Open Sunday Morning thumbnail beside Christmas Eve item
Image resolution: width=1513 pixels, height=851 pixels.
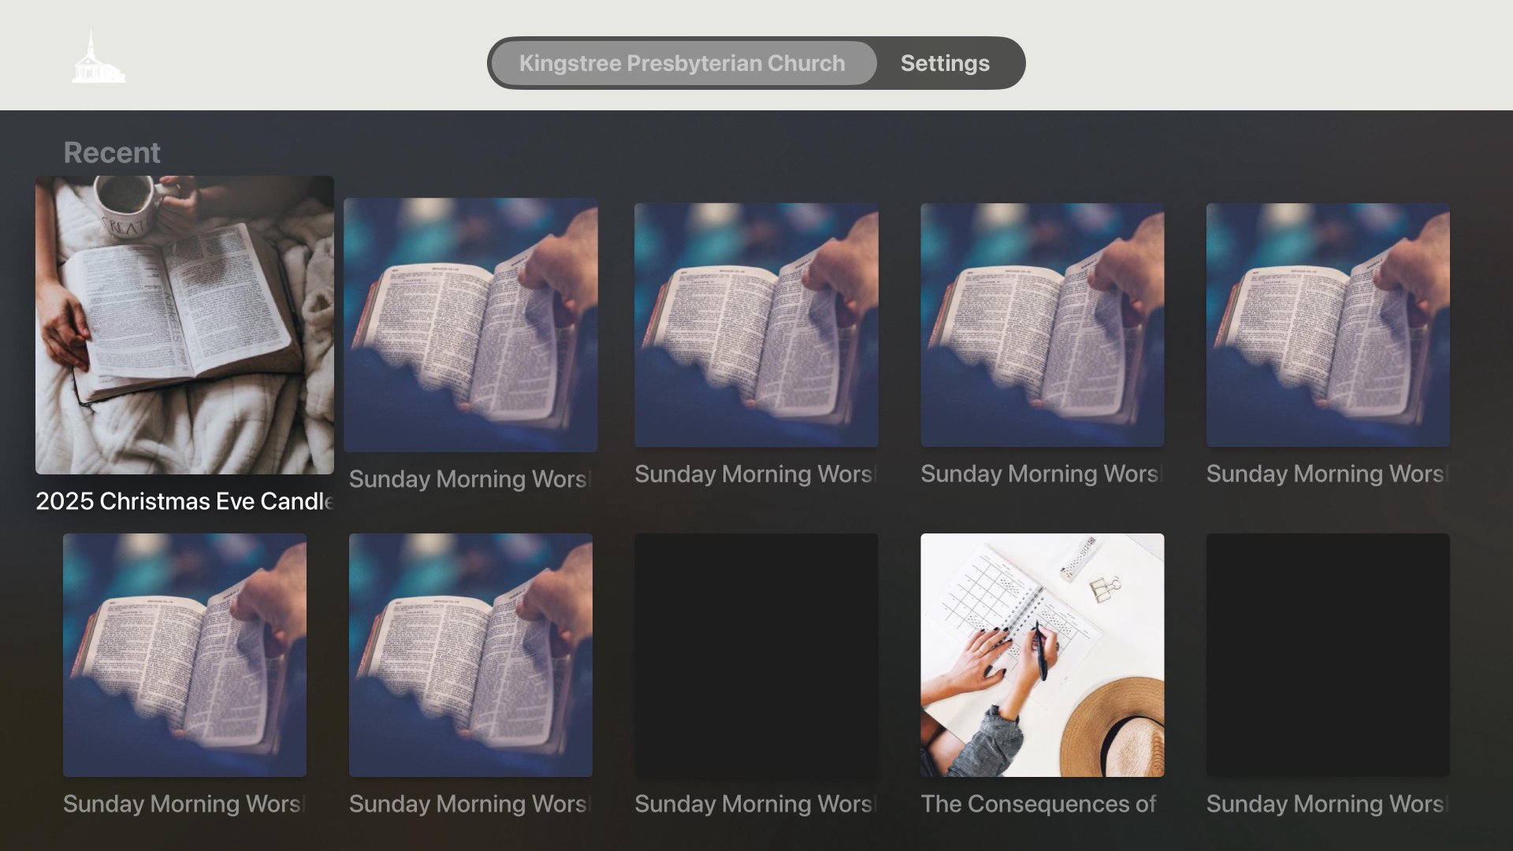(x=470, y=325)
